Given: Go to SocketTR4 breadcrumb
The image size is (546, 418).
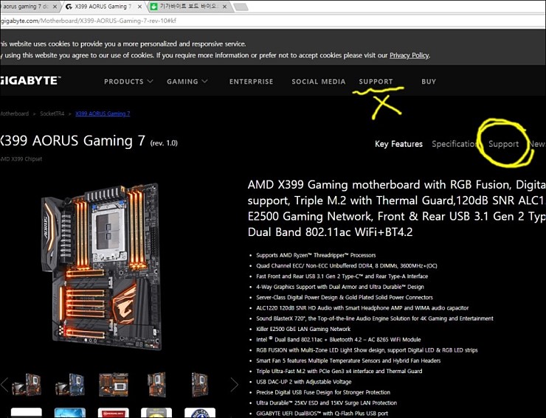Looking at the screenshot, I should [x=52, y=114].
